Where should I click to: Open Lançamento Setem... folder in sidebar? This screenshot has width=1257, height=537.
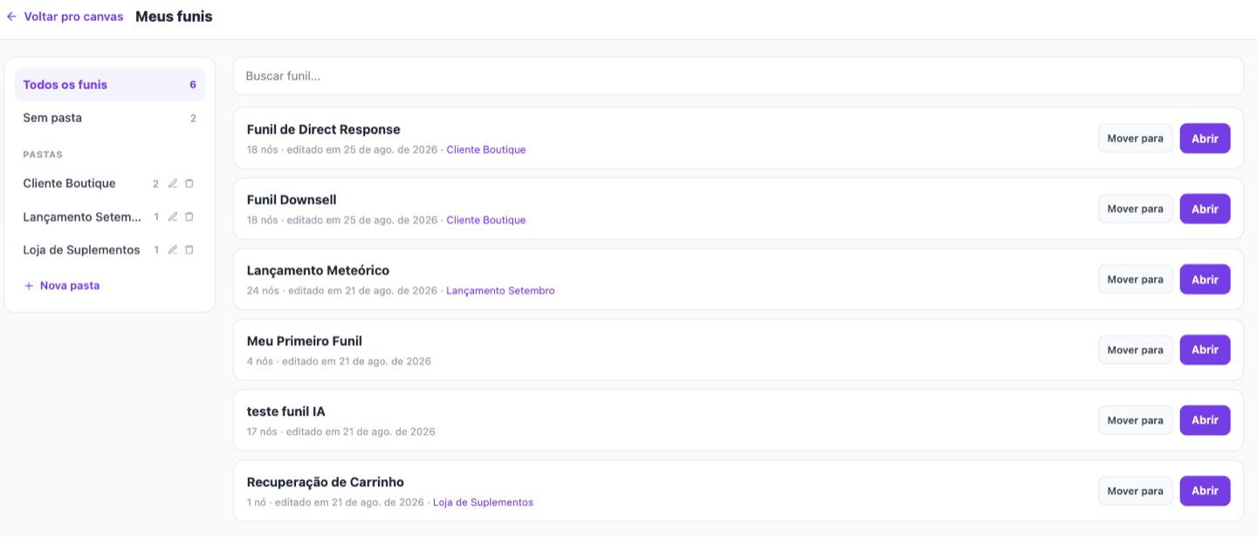point(82,217)
